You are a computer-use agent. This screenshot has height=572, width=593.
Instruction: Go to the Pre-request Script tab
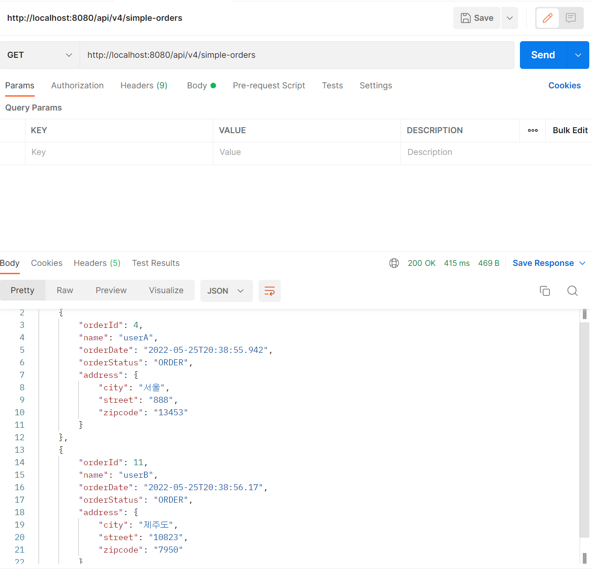click(269, 86)
